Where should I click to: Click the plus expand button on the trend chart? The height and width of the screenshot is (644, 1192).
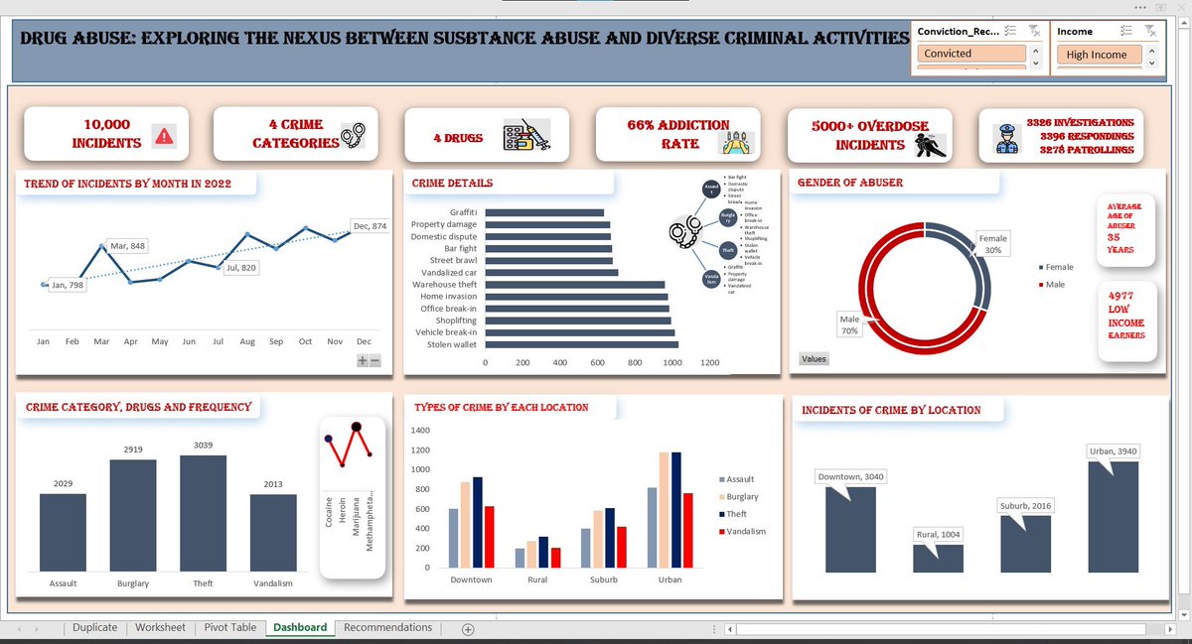(x=363, y=360)
